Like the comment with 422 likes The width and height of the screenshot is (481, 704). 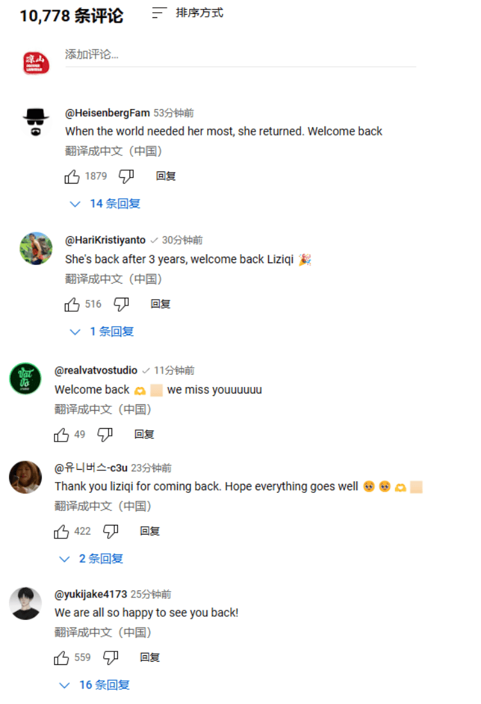[61, 532]
